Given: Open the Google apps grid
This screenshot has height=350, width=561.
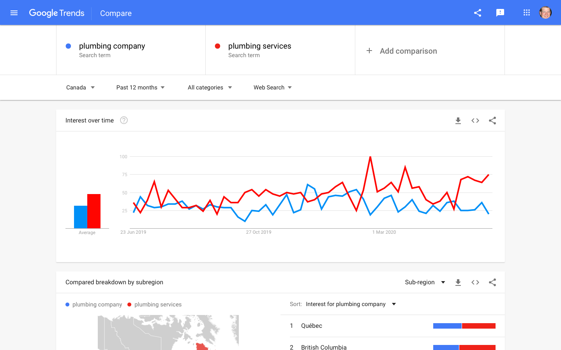Looking at the screenshot, I should click(527, 13).
